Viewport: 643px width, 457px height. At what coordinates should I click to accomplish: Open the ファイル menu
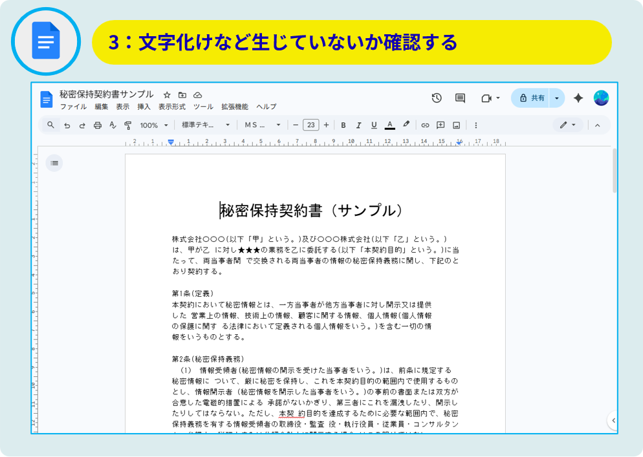click(x=73, y=107)
